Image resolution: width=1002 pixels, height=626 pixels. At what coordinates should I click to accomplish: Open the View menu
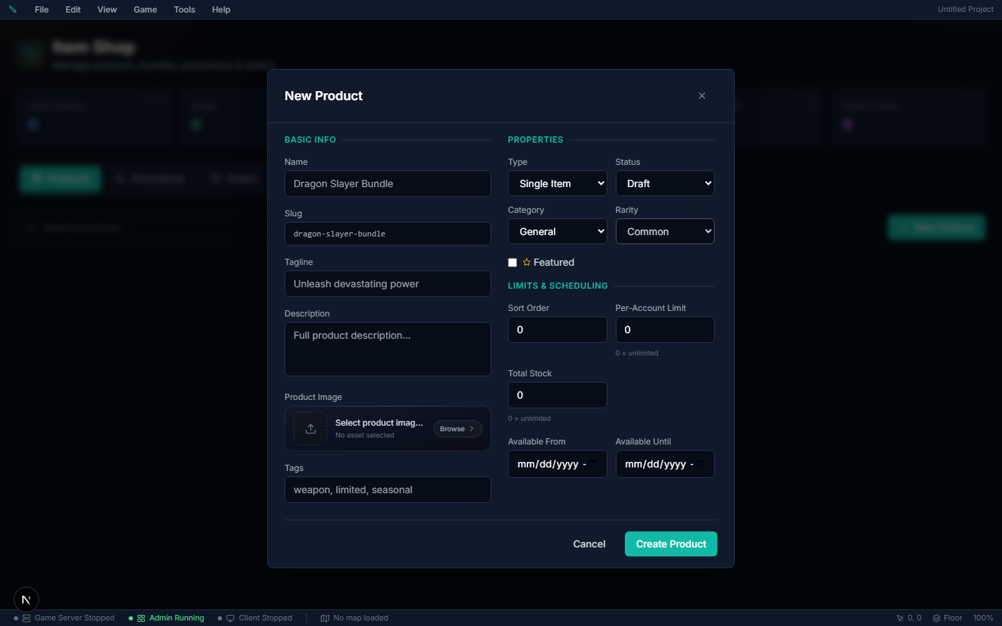pyautogui.click(x=107, y=10)
